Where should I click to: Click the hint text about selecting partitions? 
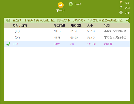(x=68, y=20)
